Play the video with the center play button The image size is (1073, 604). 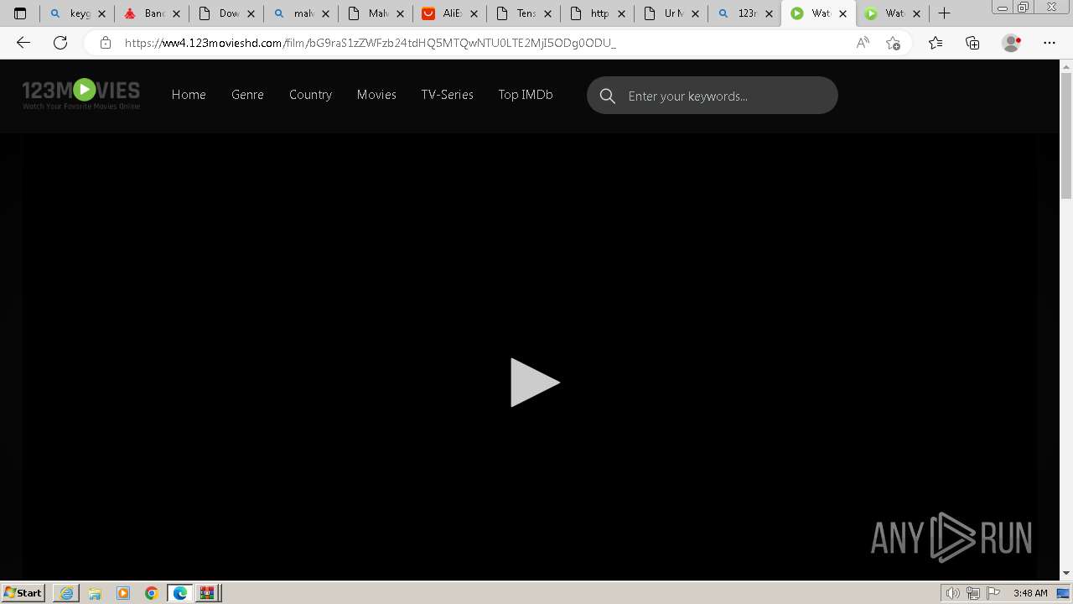535,383
